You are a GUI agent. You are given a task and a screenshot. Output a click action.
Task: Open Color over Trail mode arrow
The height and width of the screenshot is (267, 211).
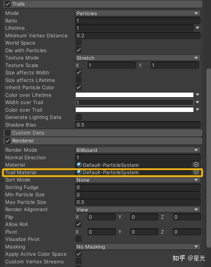(x=197, y=109)
